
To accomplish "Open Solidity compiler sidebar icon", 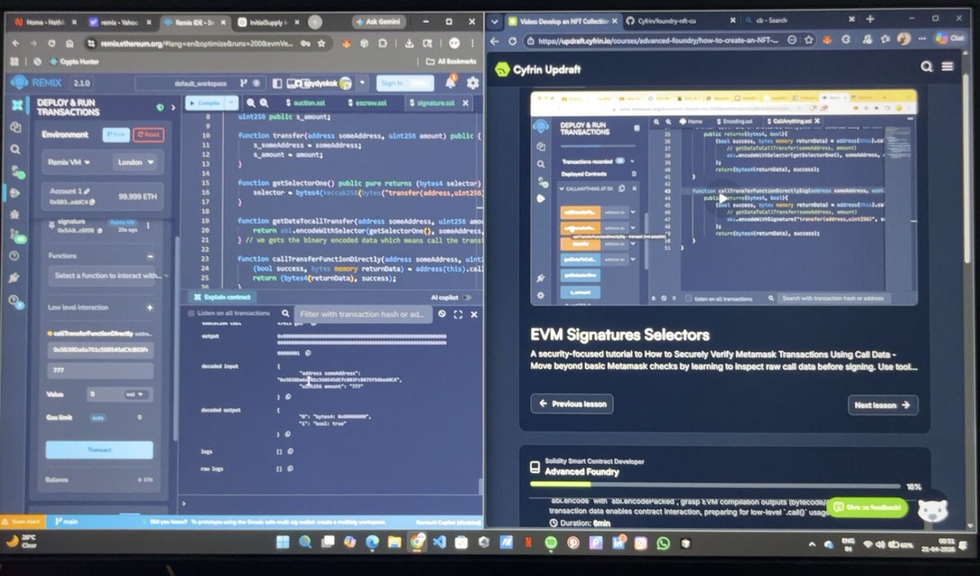I will pos(16,171).
